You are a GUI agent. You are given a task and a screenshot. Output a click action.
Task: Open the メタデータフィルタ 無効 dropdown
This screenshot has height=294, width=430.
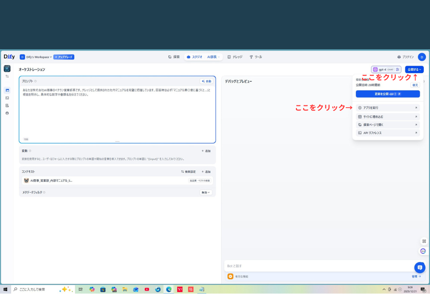(206, 192)
